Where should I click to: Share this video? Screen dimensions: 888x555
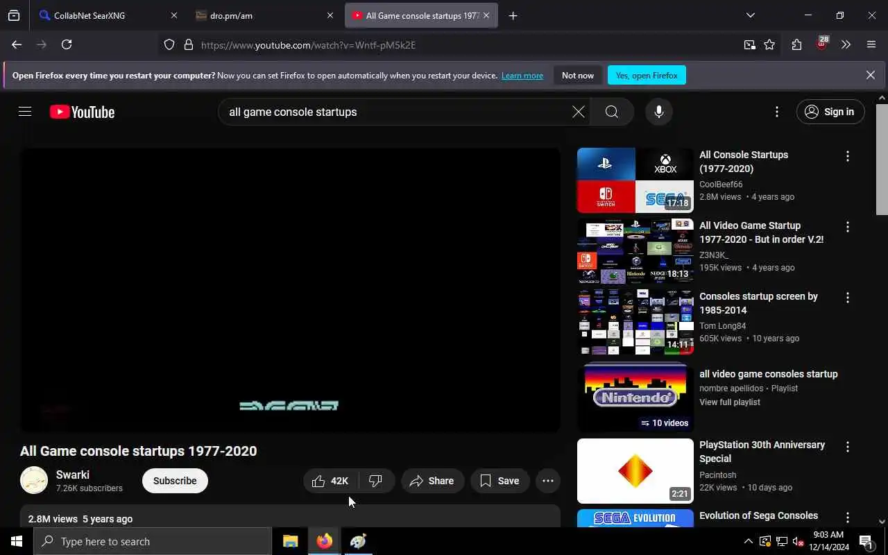tap(432, 481)
